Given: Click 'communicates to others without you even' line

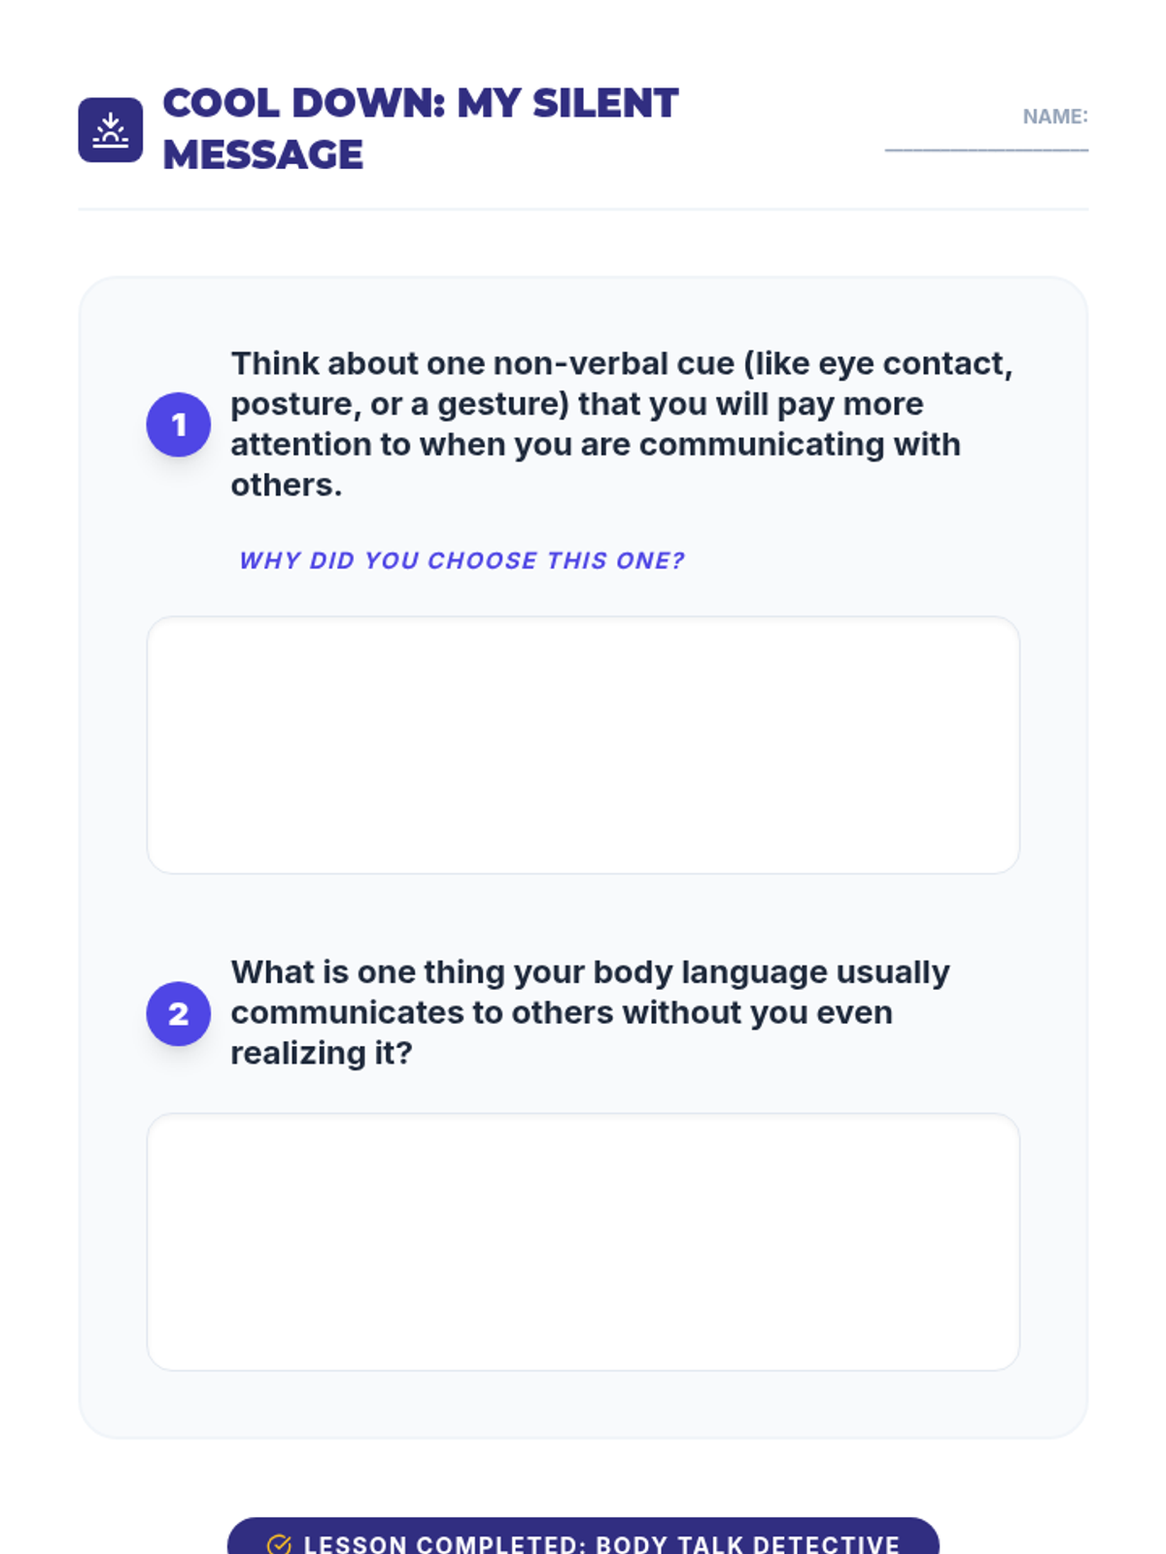Looking at the screenshot, I should pos(562,1012).
